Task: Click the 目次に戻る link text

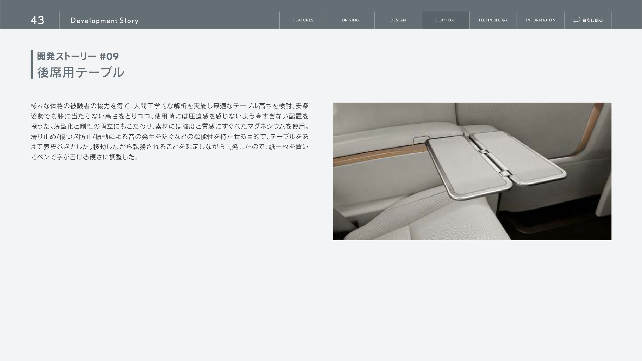Action: coord(593,20)
